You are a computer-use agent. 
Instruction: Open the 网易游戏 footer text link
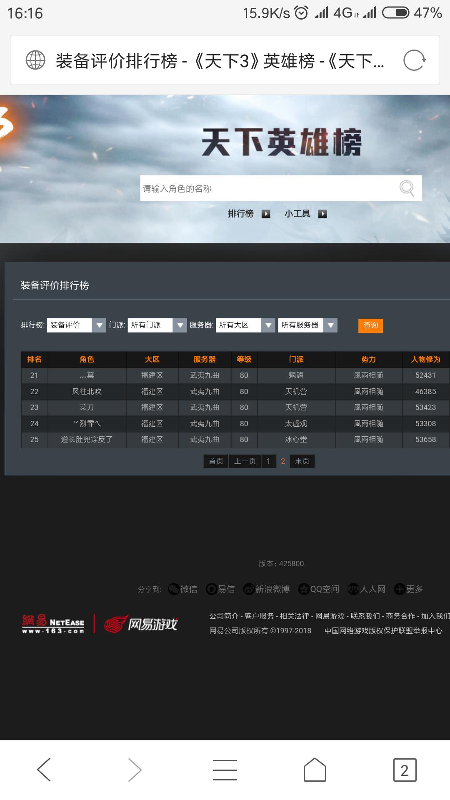click(x=330, y=616)
